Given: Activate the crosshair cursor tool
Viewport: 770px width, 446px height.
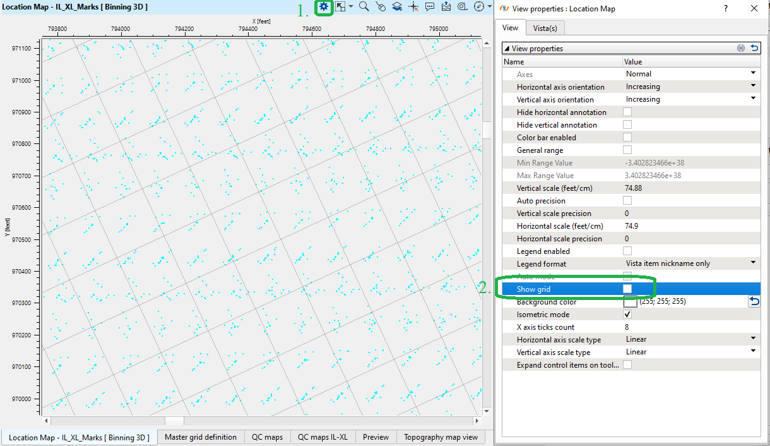Looking at the screenshot, I should (x=414, y=6).
